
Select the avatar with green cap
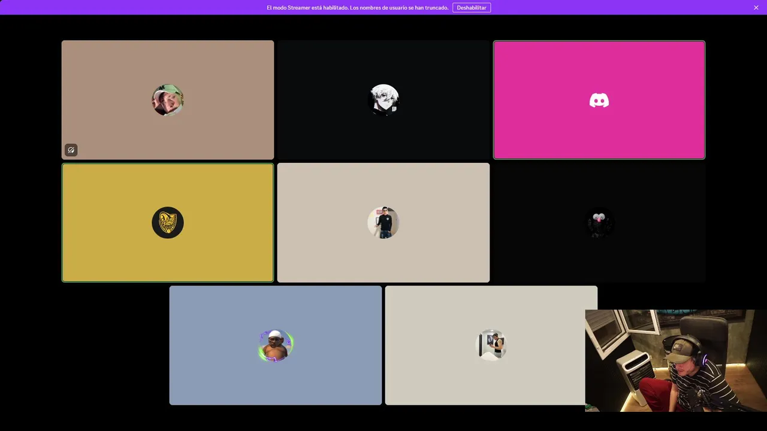(168, 100)
